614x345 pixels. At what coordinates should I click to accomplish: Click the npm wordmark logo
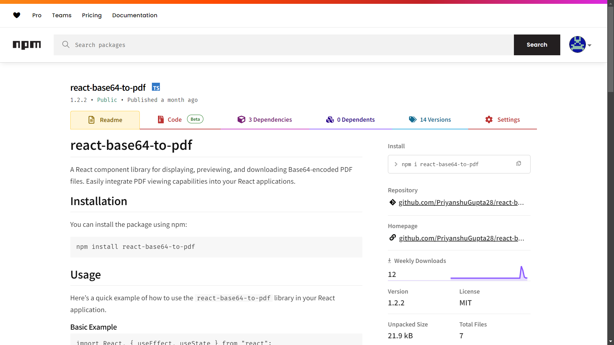(x=27, y=45)
